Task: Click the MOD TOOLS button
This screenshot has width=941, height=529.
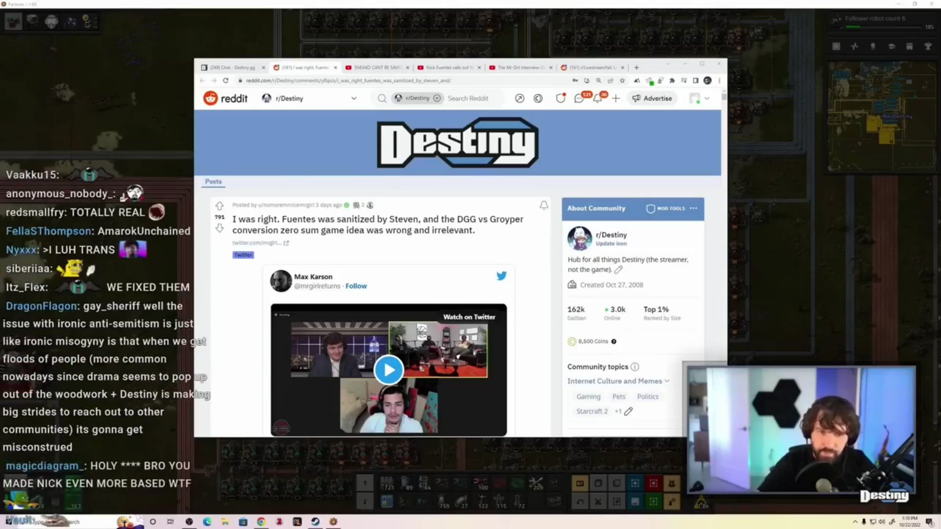Action: tap(666, 208)
